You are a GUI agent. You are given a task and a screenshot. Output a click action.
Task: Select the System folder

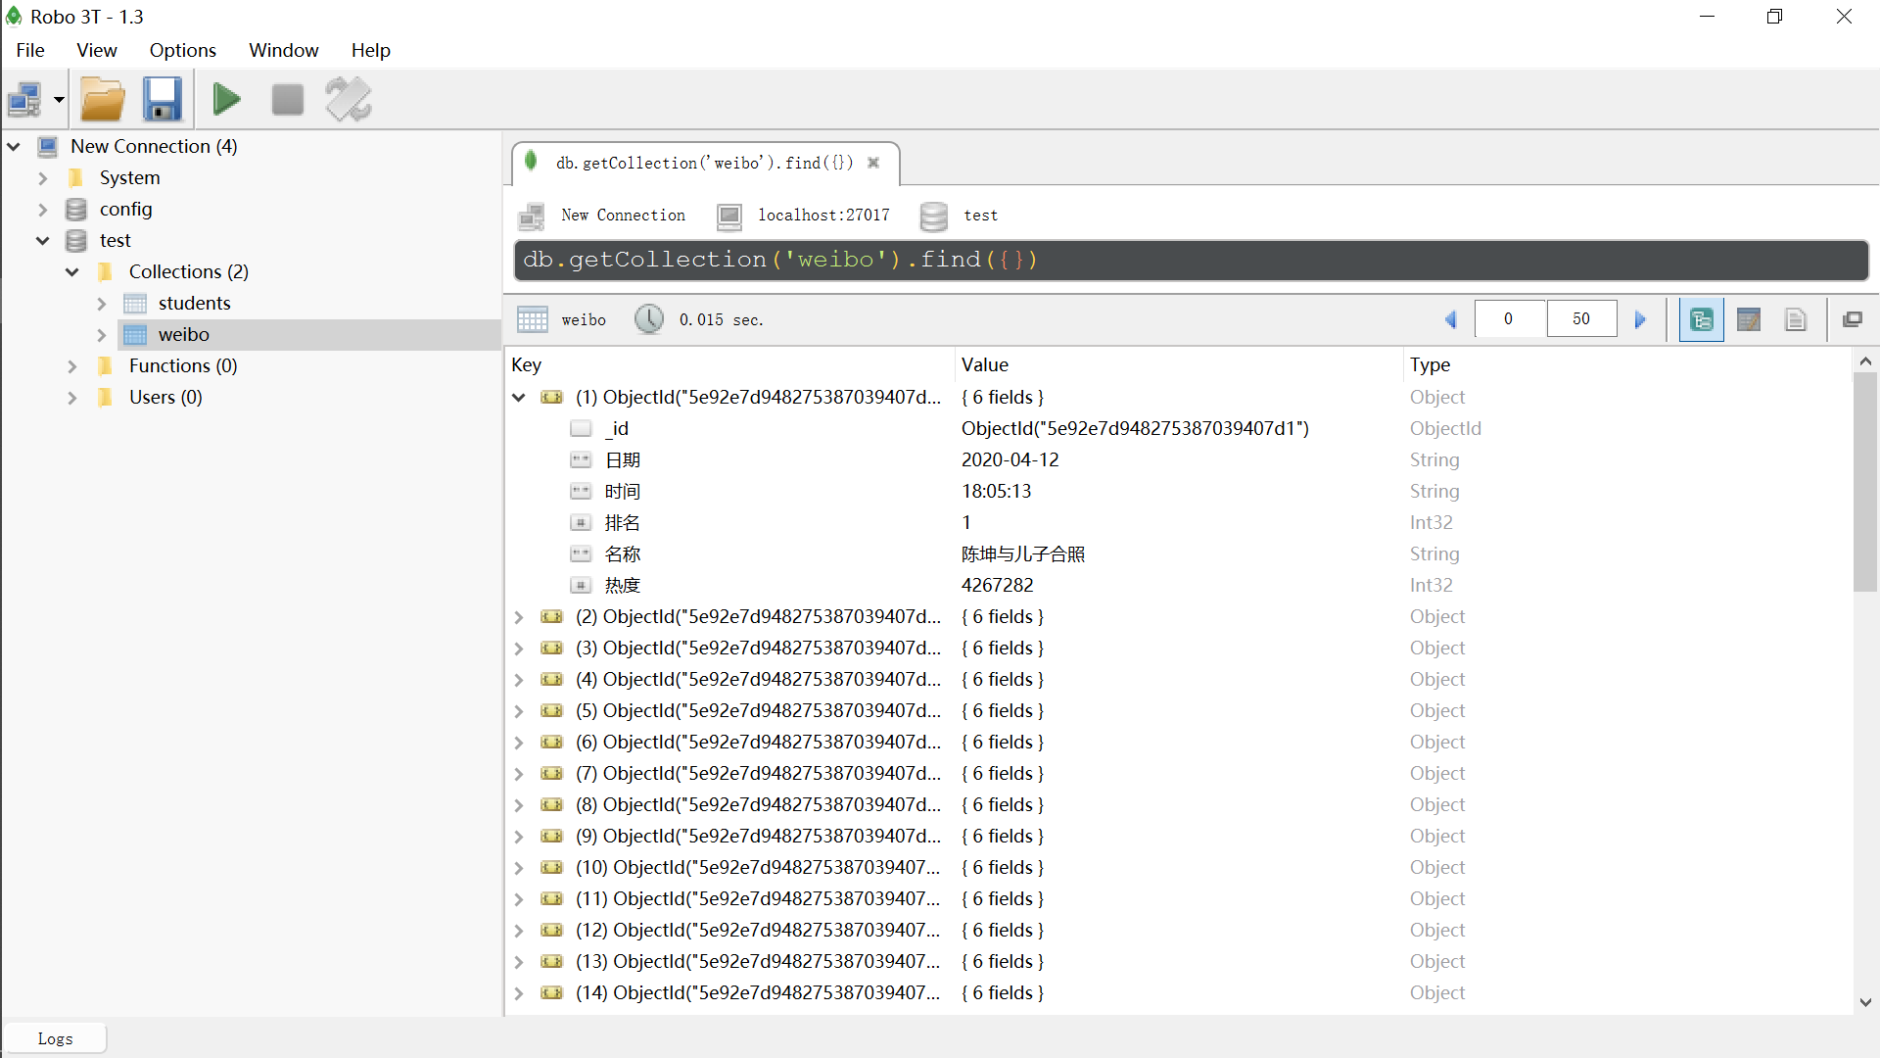click(x=129, y=178)
